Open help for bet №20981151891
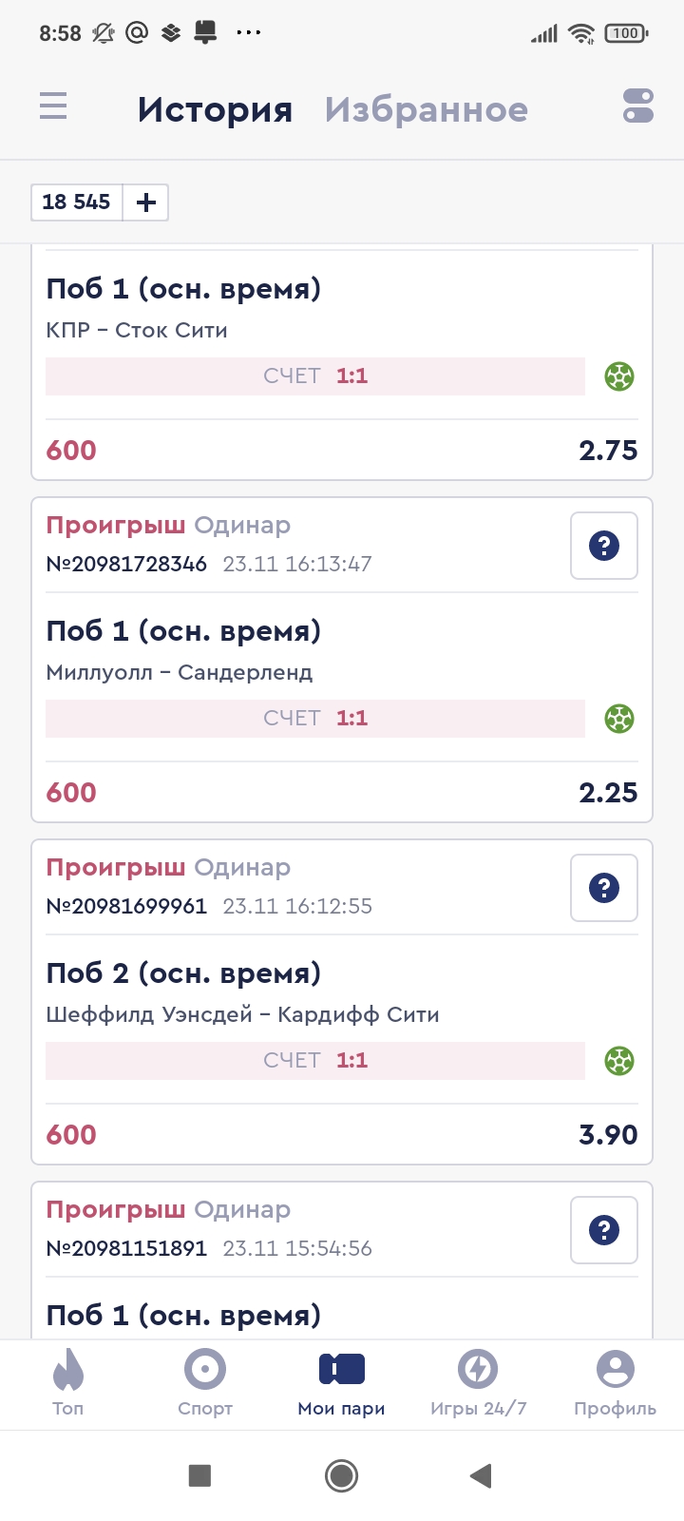Screen dimensions: 684x1521 pos(604,1230)
